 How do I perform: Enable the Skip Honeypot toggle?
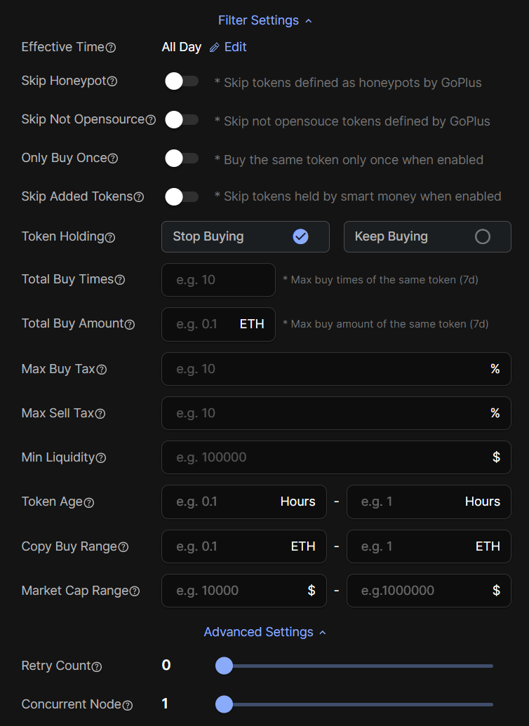click(181, 81)
